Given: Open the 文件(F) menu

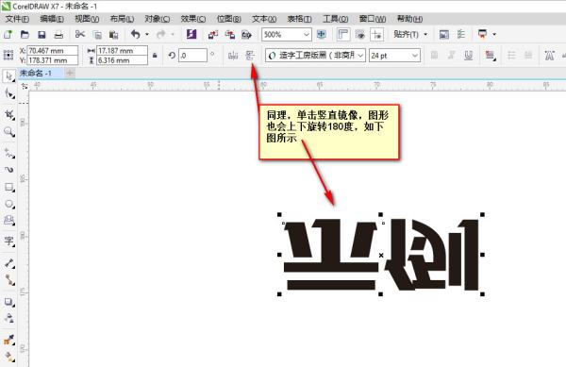Looking at the screenshot, I should [17, 19].
